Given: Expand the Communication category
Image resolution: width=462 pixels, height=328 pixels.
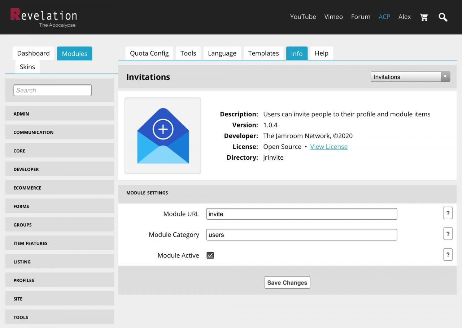Looking at the screenshot, I should [60, 132].
